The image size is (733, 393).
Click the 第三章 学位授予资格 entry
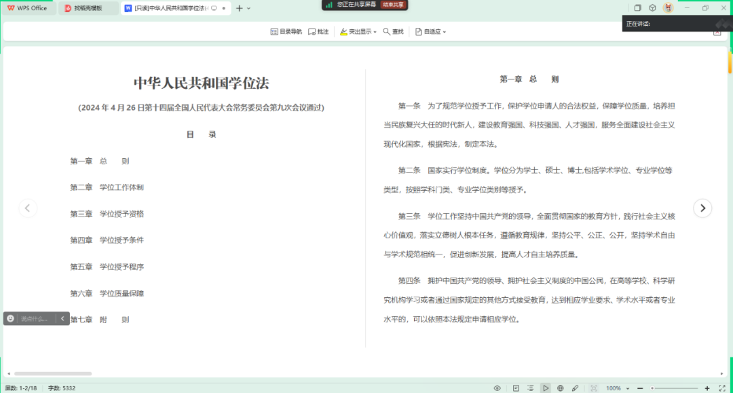[107, 214]
